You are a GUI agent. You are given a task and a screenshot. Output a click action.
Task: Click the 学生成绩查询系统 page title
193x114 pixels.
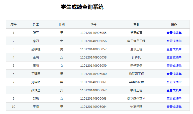click(x=82, y=7)
